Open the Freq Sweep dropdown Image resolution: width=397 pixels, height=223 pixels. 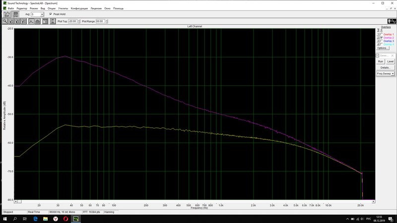[393, 73]
